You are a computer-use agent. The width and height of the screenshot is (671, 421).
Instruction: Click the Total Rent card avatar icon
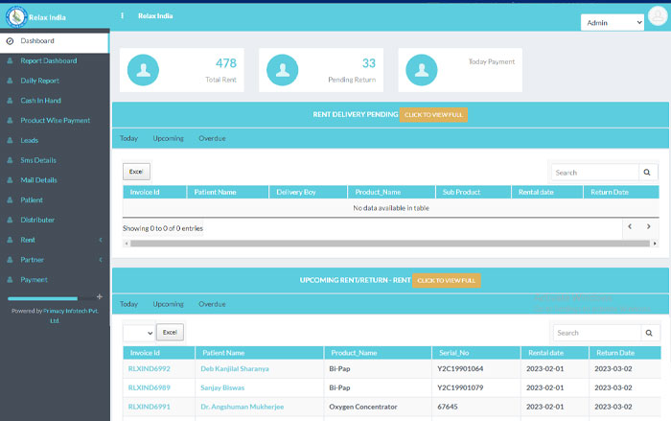[x=143, y=70]
